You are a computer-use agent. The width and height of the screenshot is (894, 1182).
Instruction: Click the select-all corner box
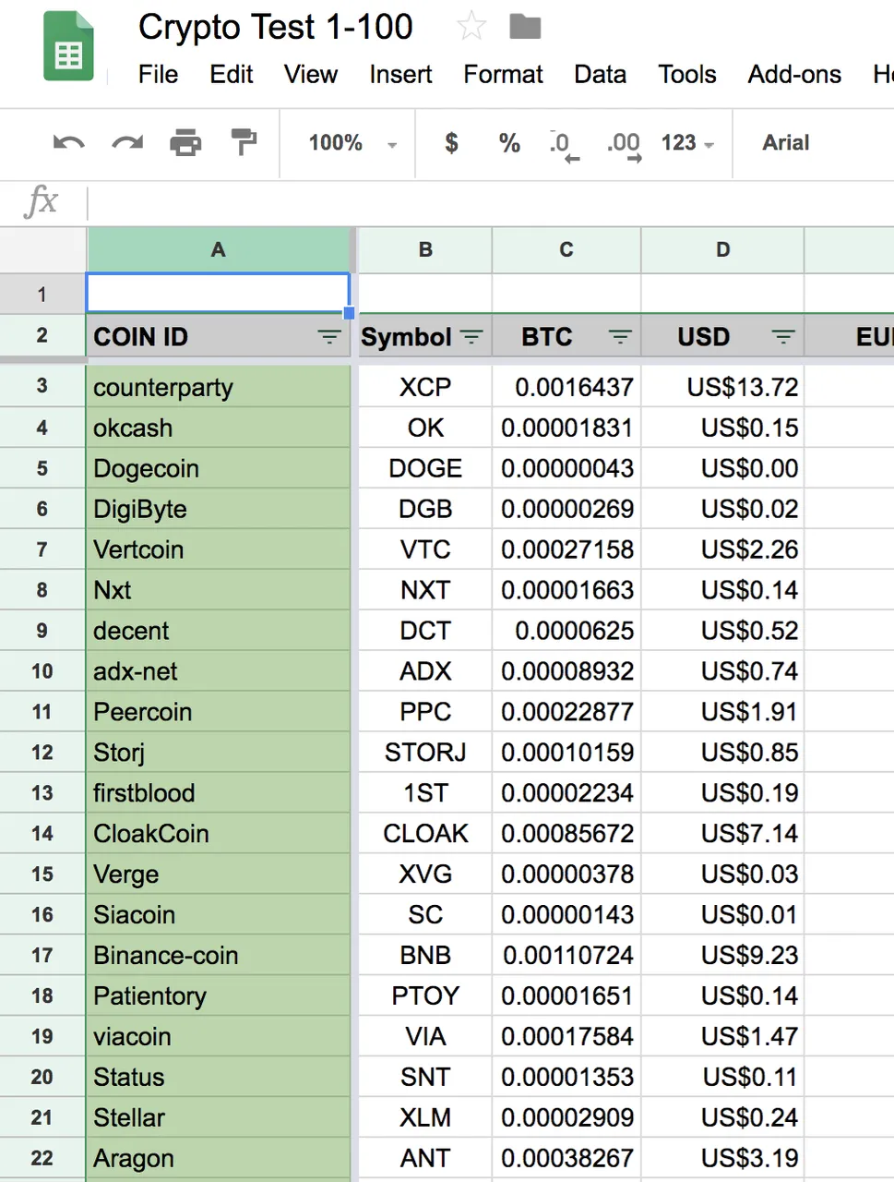[42, 249]
